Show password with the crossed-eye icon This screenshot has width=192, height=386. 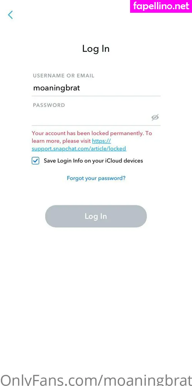(155, 118)
